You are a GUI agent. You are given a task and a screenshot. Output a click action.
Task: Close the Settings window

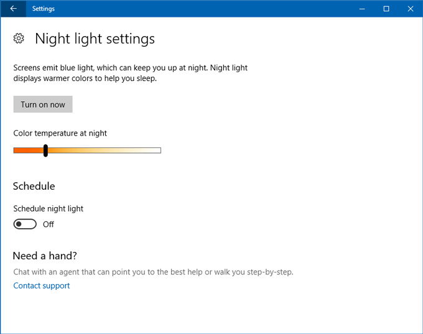pyautogui.click(x=411, y=9)
